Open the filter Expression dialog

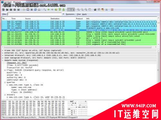[70, 14]
